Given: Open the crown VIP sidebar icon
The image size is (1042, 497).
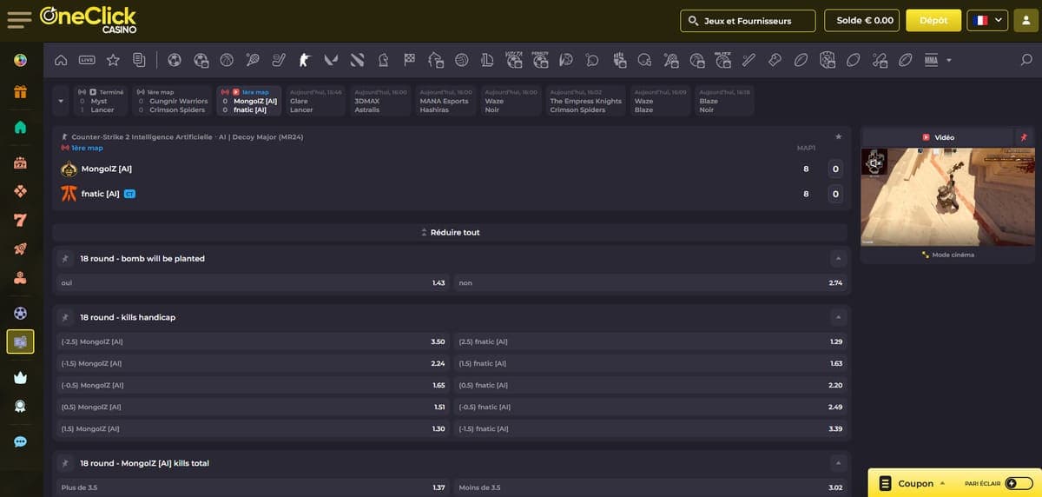Looking at the screenshot, I should [20, 377].
